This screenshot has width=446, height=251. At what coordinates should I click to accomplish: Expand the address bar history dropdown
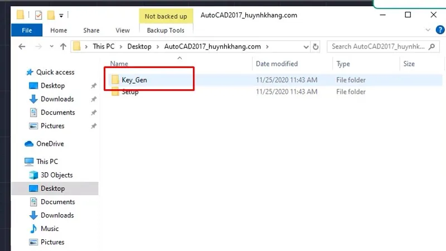point(306,47)
